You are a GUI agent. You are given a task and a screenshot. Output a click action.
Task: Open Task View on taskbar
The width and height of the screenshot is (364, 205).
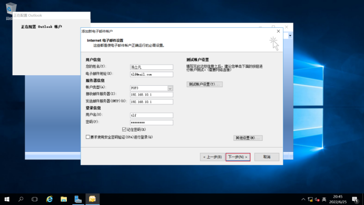point(35,199)
